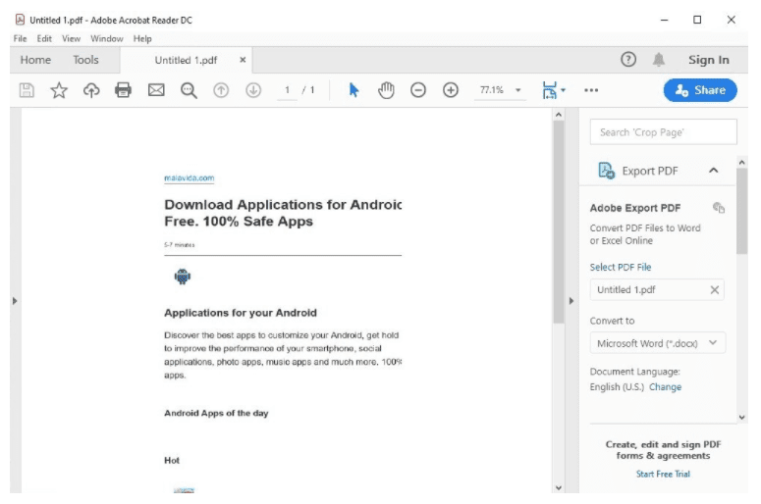Switch to the Tools tab

pyautogui.click(x=85, y=60)
